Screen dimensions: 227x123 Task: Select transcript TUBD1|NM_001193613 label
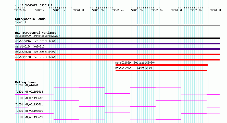click(29, 92)
